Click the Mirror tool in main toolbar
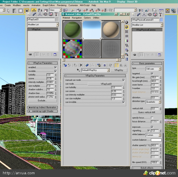178x177 pixels. click(x=141, y=10)
